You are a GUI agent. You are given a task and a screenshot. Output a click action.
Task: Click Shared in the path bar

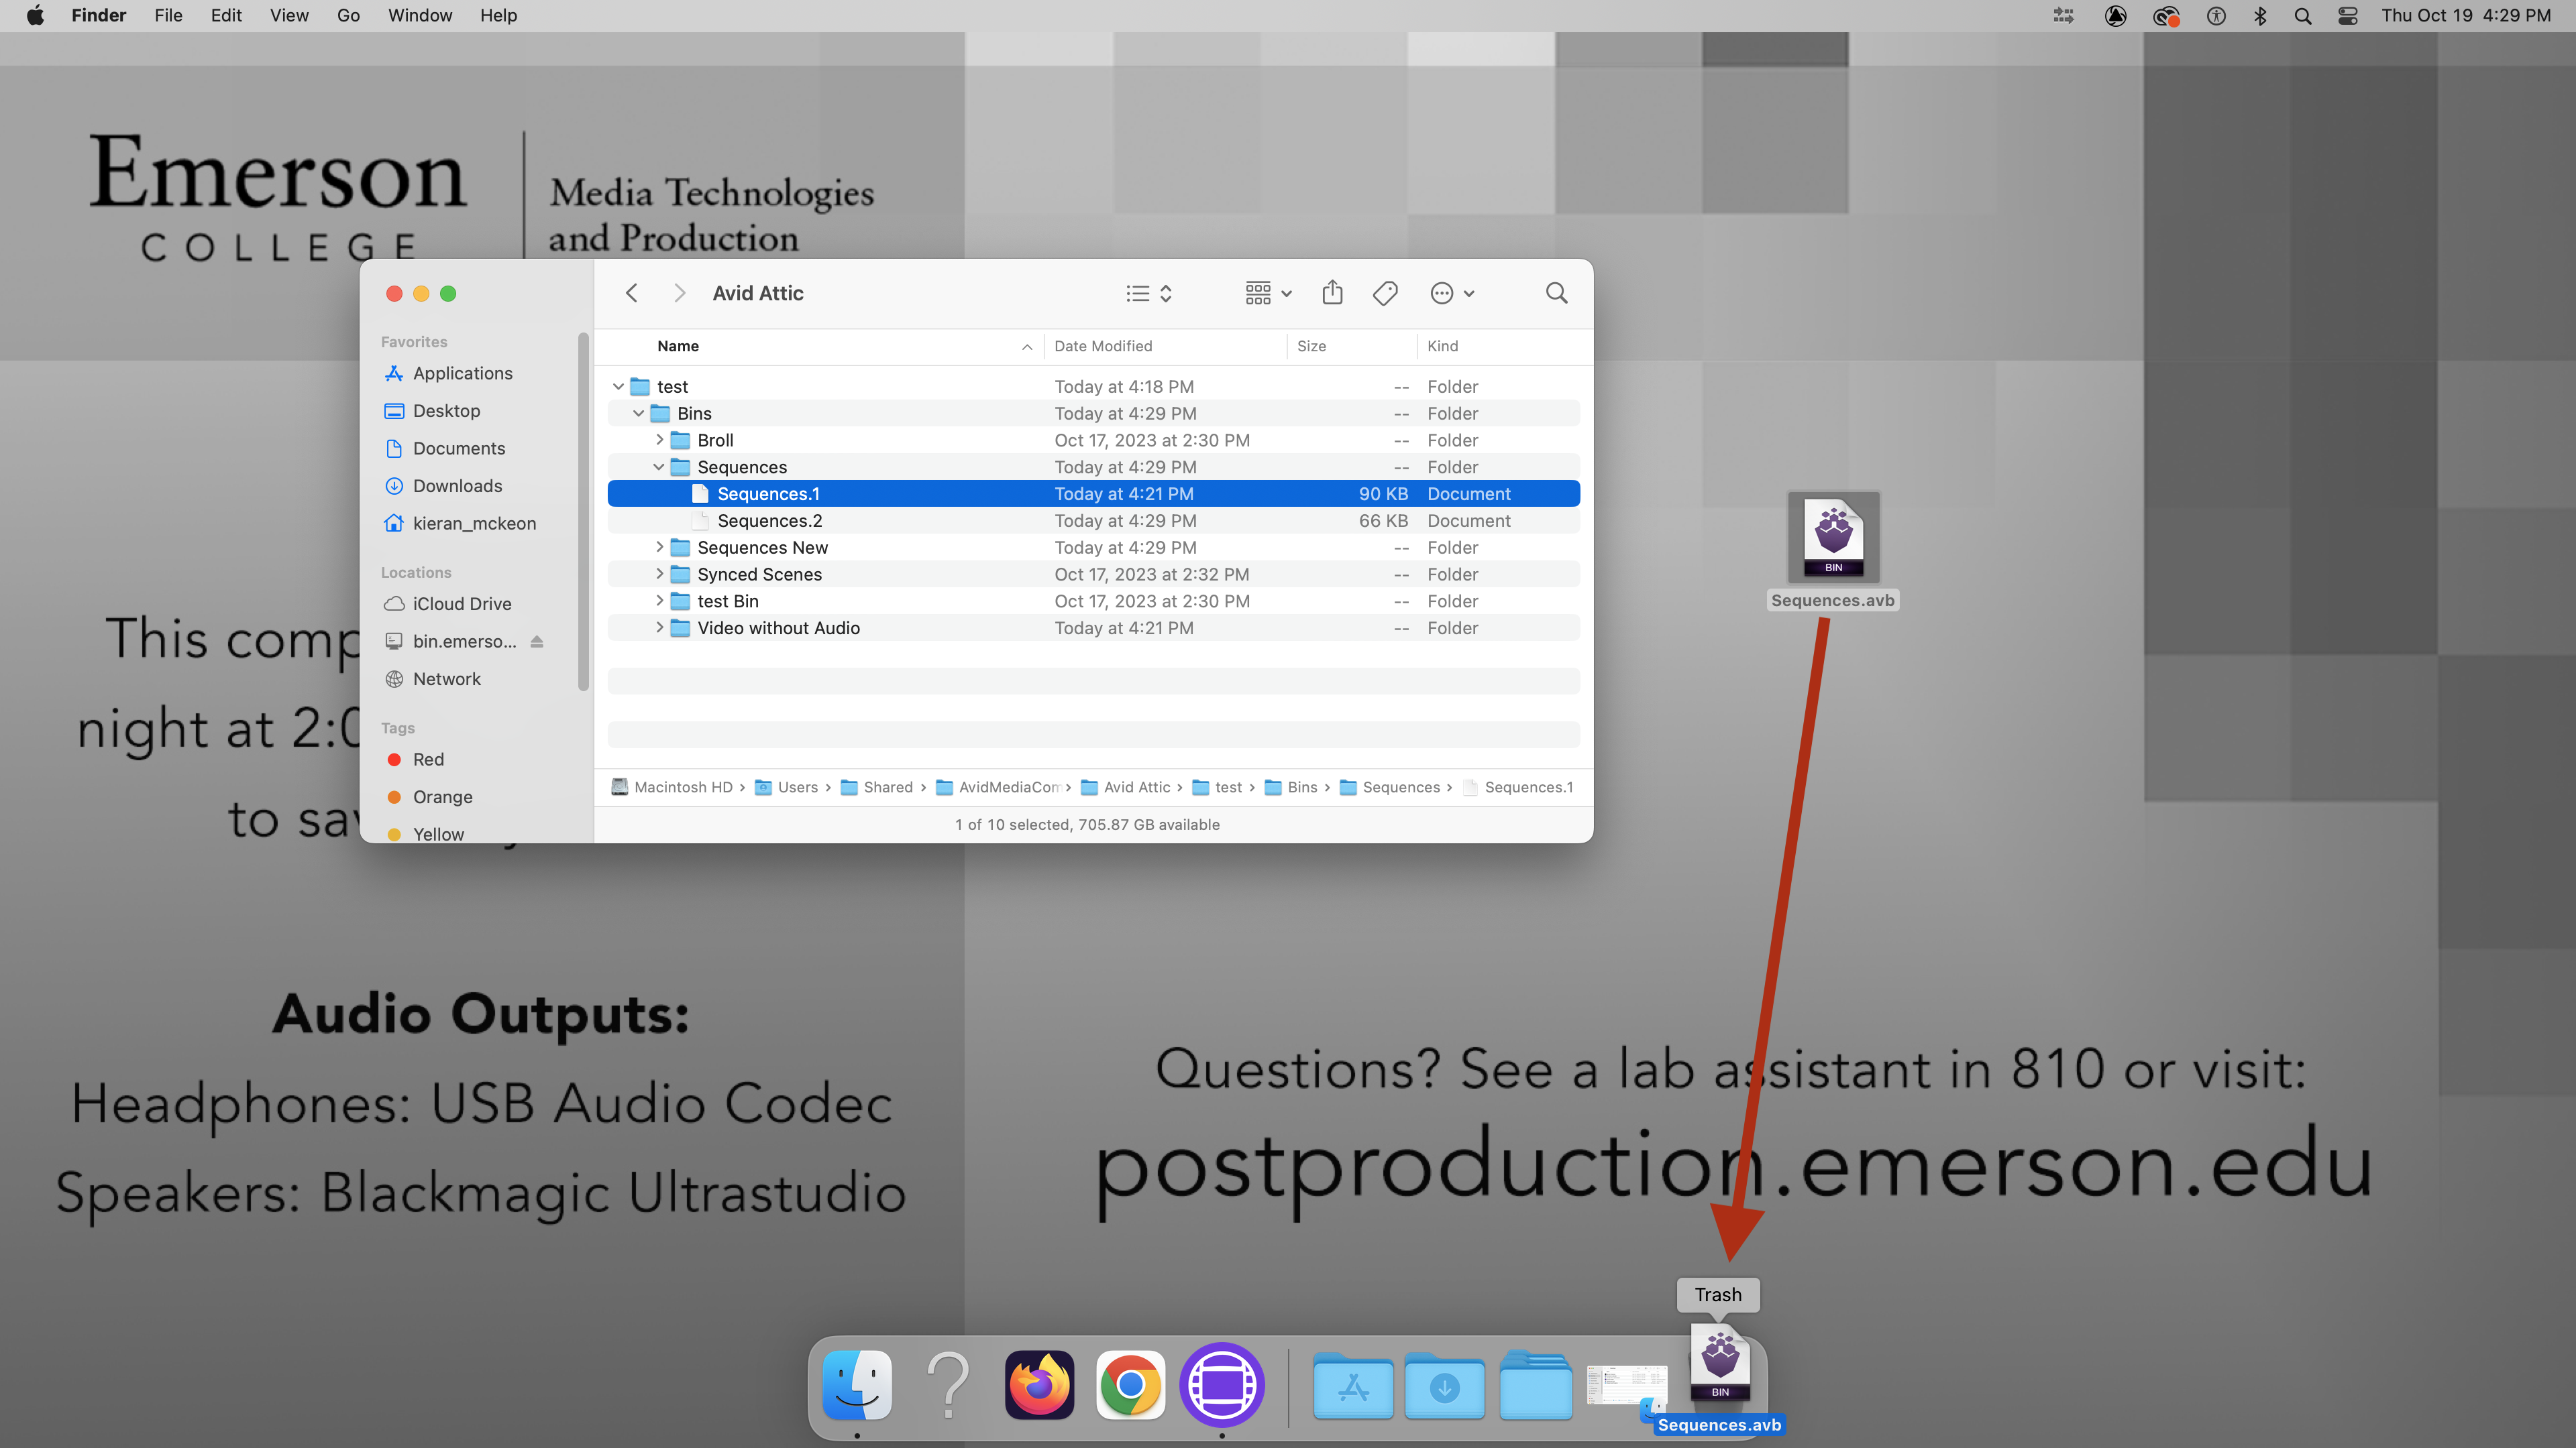(x=877, y=788)
